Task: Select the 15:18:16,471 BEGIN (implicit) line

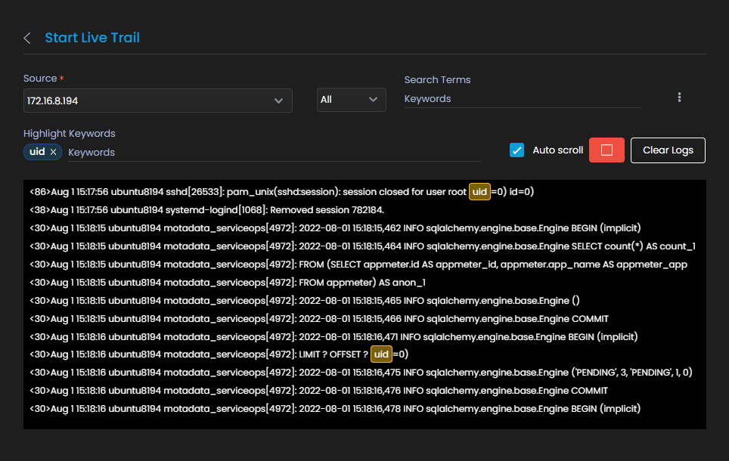Action: pyautogui.click(x=333, y=337)
